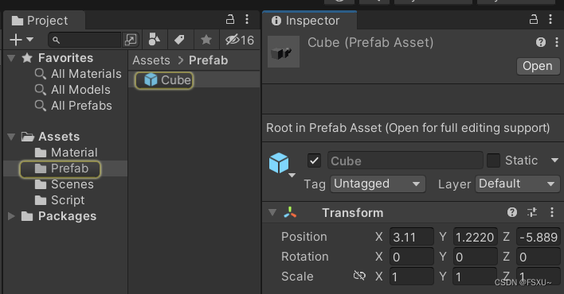Click the Transform help question icon
The image size is (564, 294).
click(512, 212)
